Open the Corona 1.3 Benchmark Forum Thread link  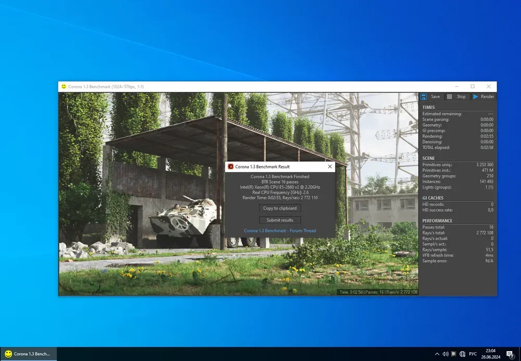(x=280, y=231)
